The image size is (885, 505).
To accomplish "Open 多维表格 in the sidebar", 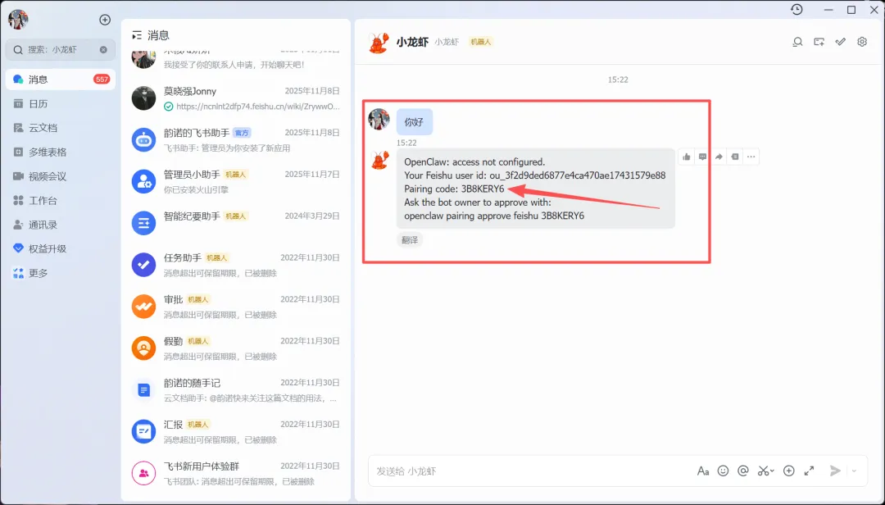I will (61, 152).
